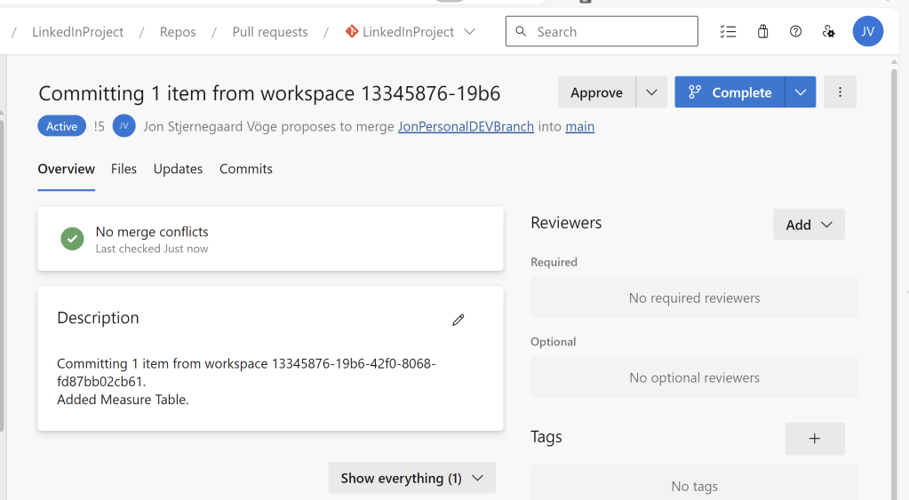Open the work items checklist icon

[728, 32]
